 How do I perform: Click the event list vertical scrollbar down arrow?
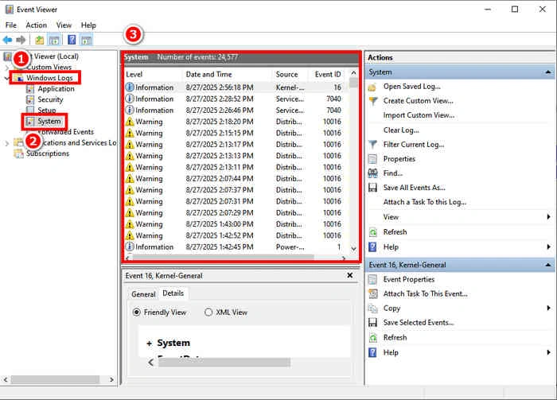(353, 249)
